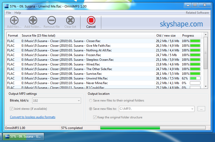Select Save new files to their original folders

coord(91,100)
